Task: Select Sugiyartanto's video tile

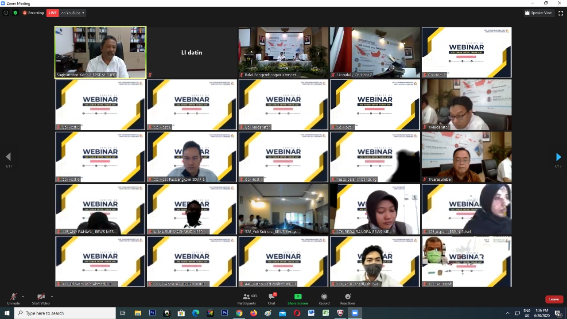Action: (100, 52)
